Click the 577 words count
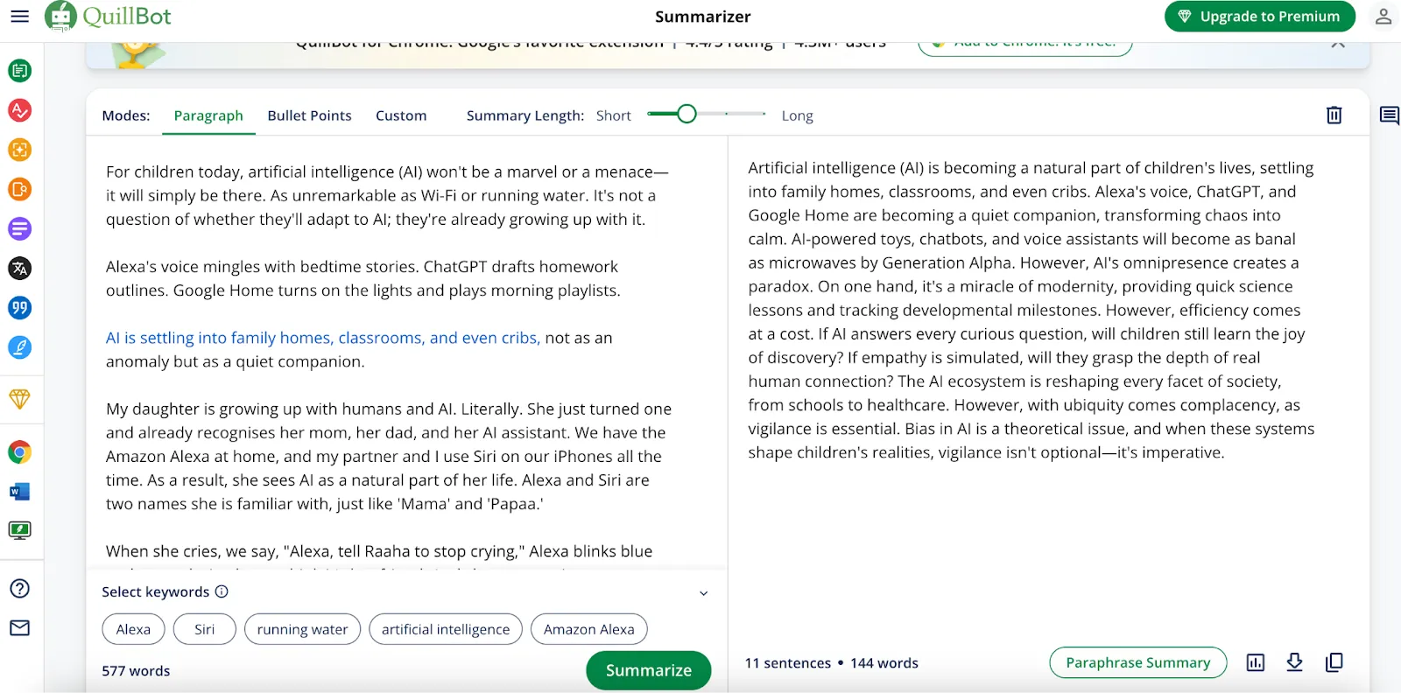This screenshot has width=1401, height=693. (136, 671)
